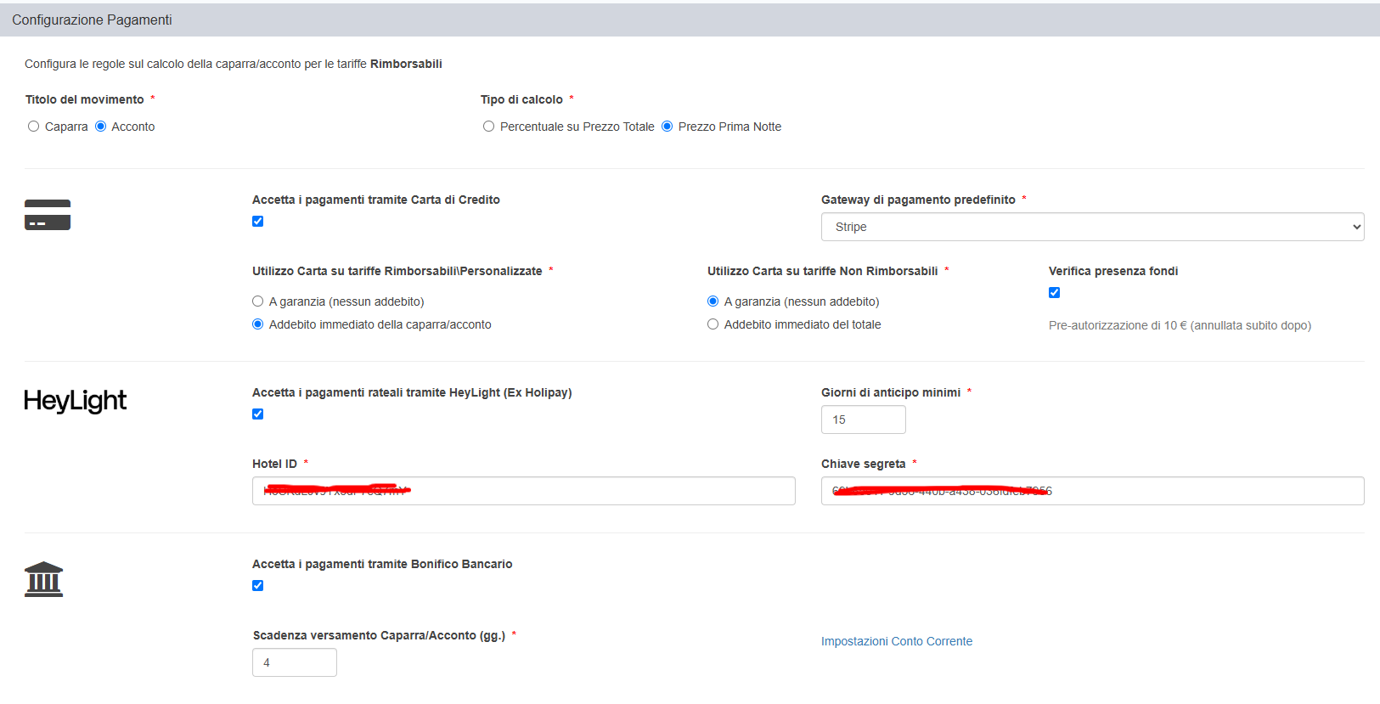
Task: Uncheck credit card payments checkbox
Action: click(x=258, y=222)
